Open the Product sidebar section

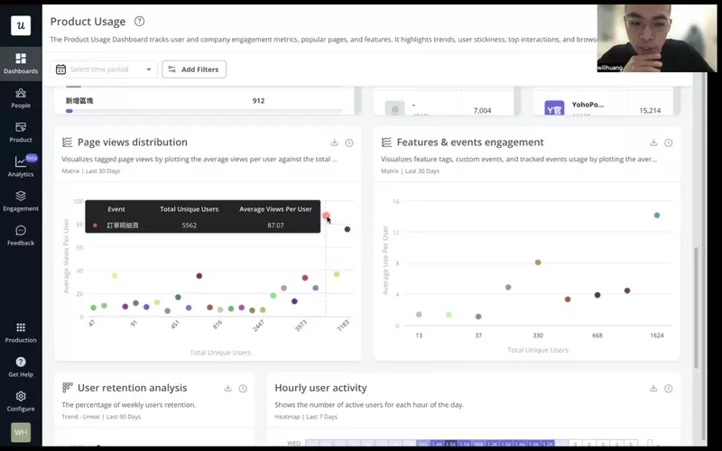[20, 132]
